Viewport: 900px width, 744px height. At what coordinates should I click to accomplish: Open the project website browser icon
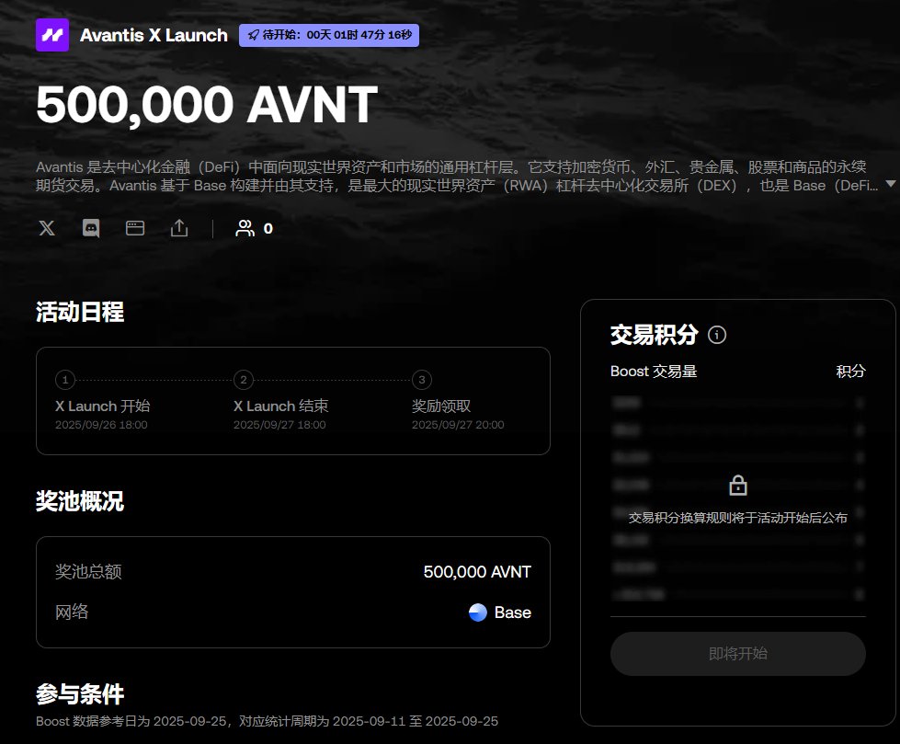point(135,228)
